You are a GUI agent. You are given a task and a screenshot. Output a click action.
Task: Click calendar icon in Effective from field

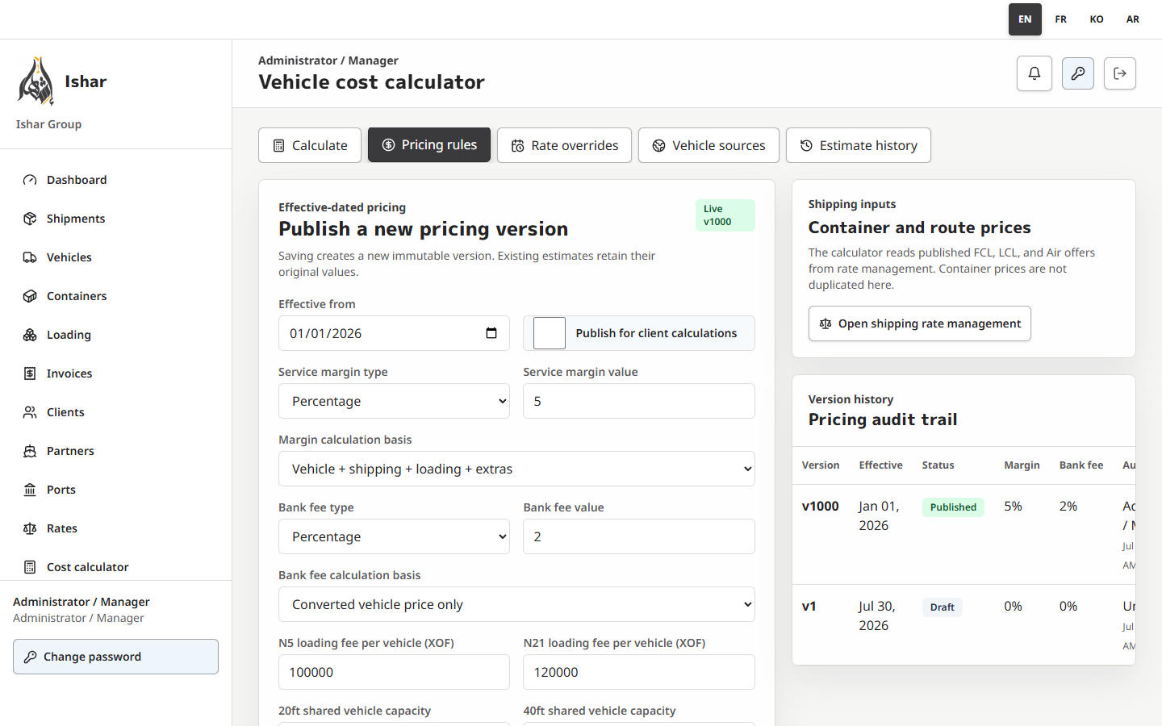tap(491, 333)
